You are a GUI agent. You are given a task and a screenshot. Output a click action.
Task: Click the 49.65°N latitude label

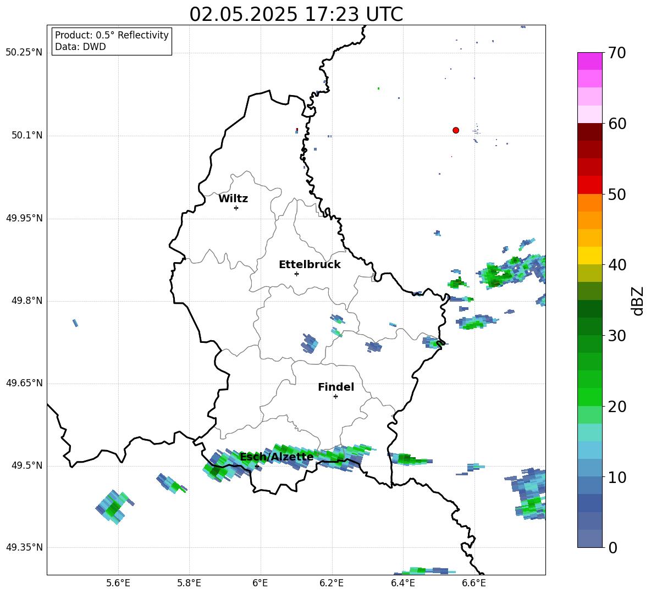coord(24,383)
